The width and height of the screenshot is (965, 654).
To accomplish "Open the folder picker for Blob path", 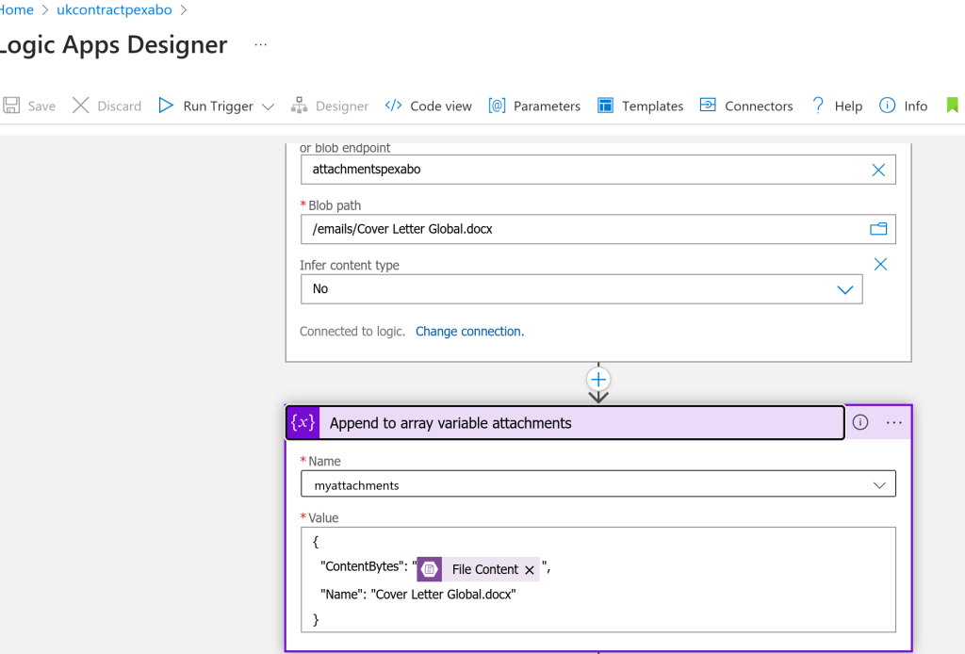I will coord(878,229).
